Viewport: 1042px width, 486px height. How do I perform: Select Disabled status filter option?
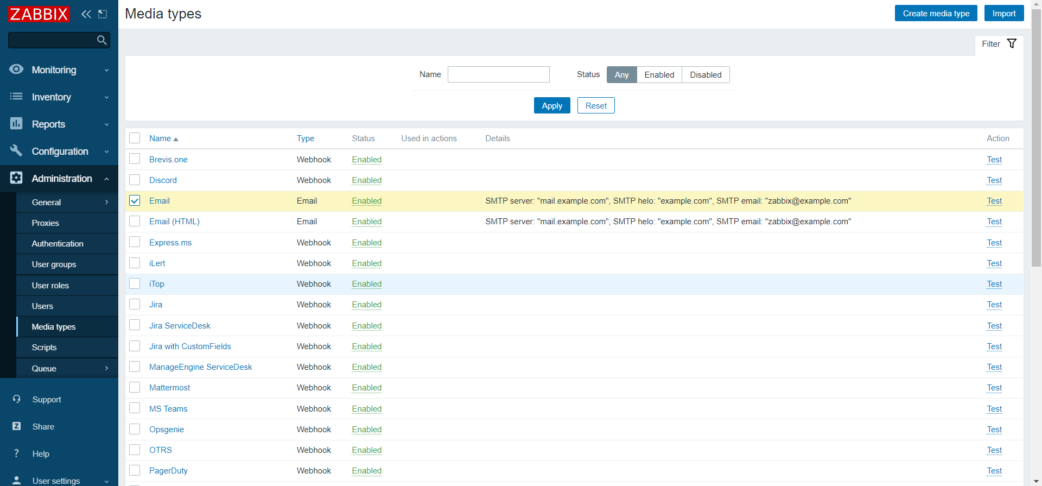(x=706, y=74)
